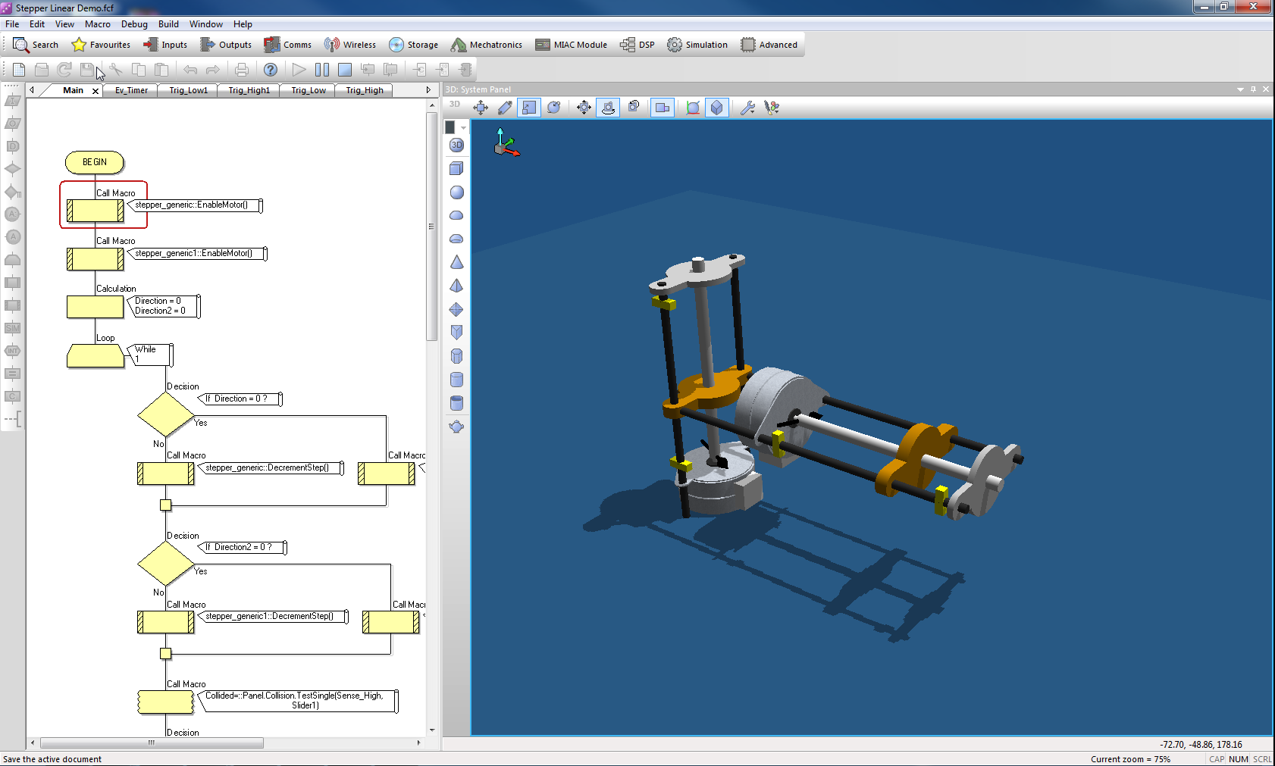Toggle the axis display sphere icon
Screen dimensions: 1275x766
pyautogui.click(x=693, y=108)
